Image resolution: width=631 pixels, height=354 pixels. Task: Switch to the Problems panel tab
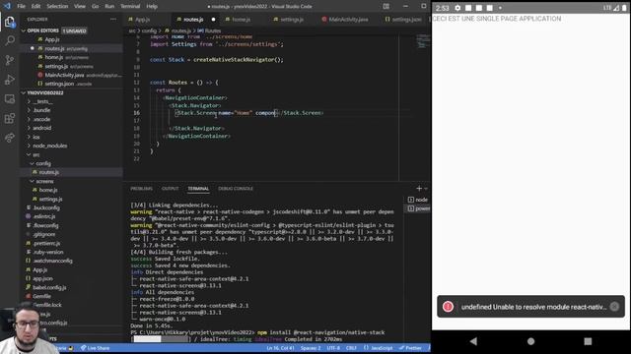pyautogui.click(x=141, y=188)
